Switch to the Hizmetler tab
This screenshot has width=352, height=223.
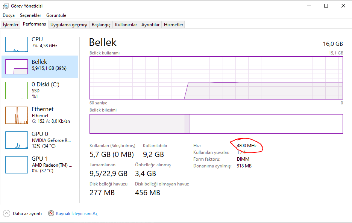point(174,25)
